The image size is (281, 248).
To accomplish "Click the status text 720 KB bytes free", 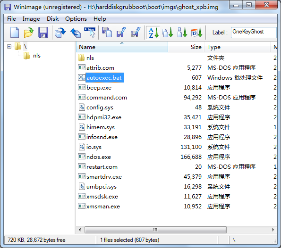I will [x=36, y=240].
